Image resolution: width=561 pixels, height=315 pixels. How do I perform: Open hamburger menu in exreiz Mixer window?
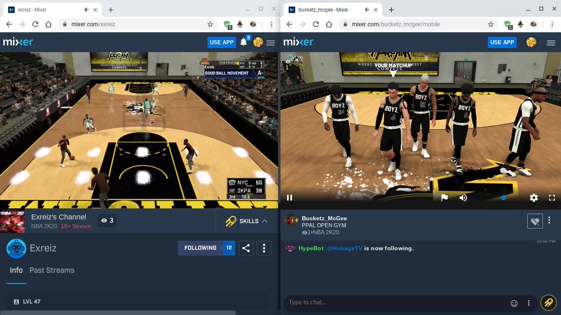[x=271, y=42]
